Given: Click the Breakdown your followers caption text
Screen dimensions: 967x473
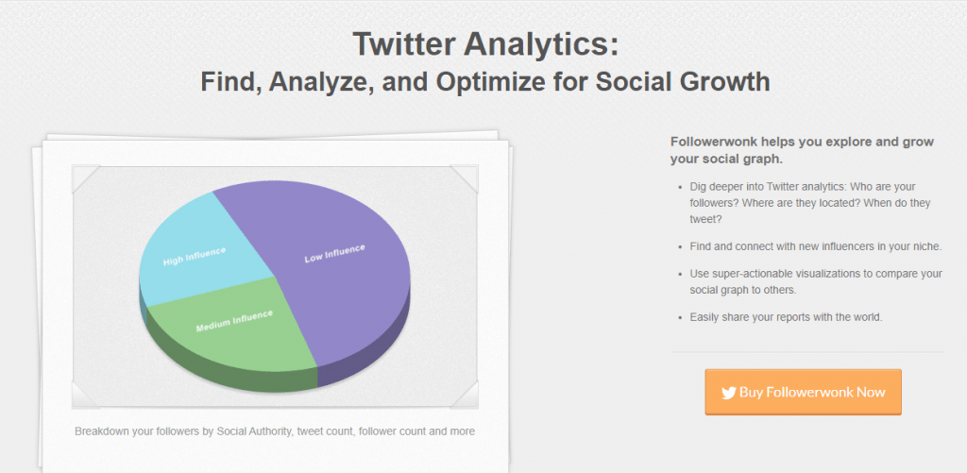Looking at the screenshot, I should [x=275, y=431].
